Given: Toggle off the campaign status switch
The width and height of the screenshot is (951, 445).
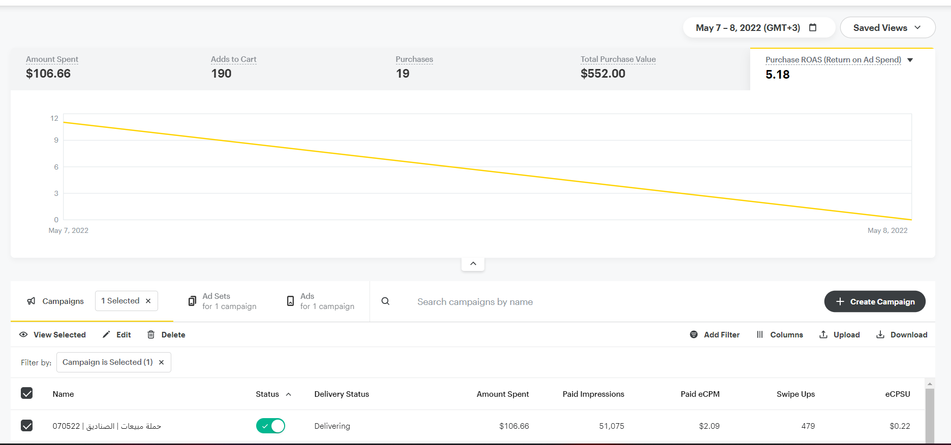Looking at the screenshot, I should tap(270, 426).
